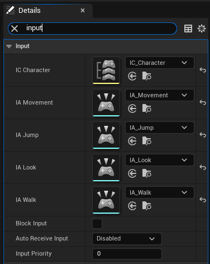
Task: Select the Details panel tab
Action: 30,11
